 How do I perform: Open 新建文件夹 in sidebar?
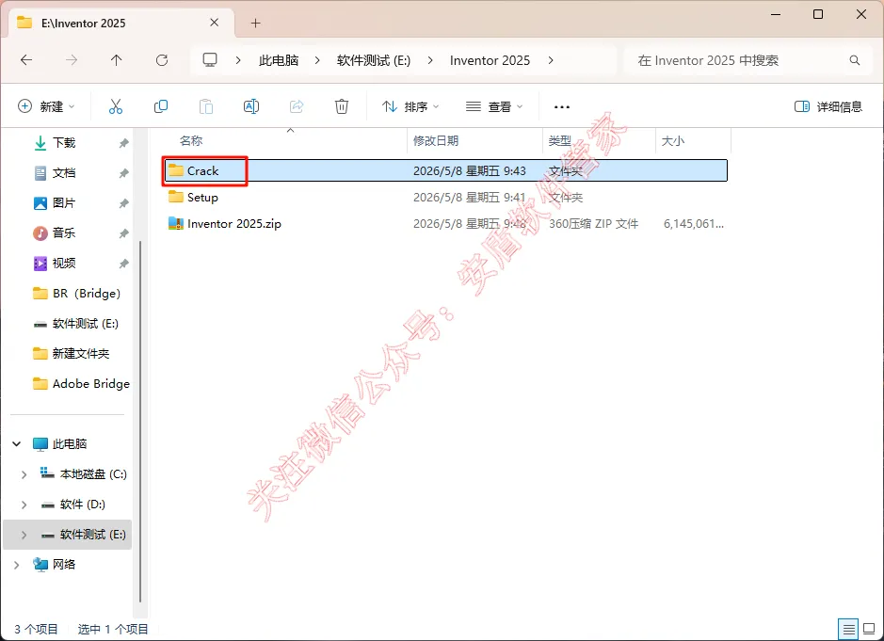pyautogui.click(x=71, y=354)
